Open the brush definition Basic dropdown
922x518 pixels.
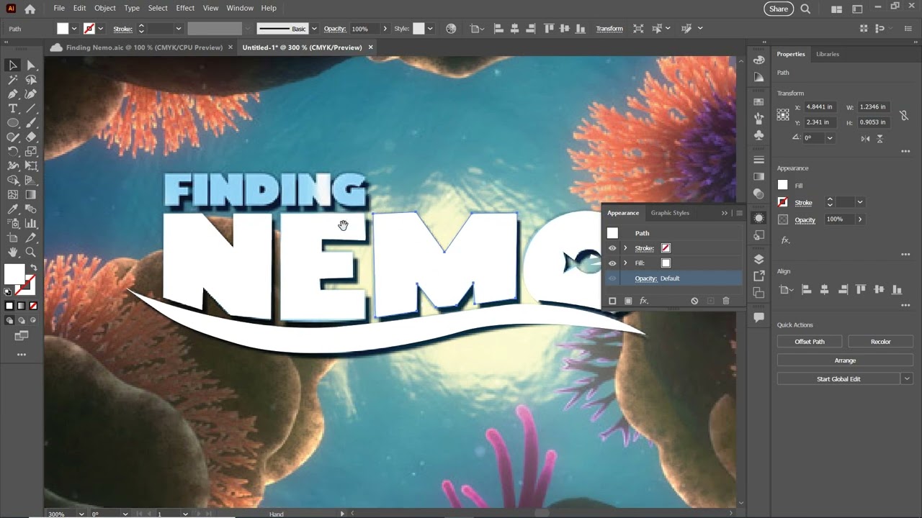313,29
